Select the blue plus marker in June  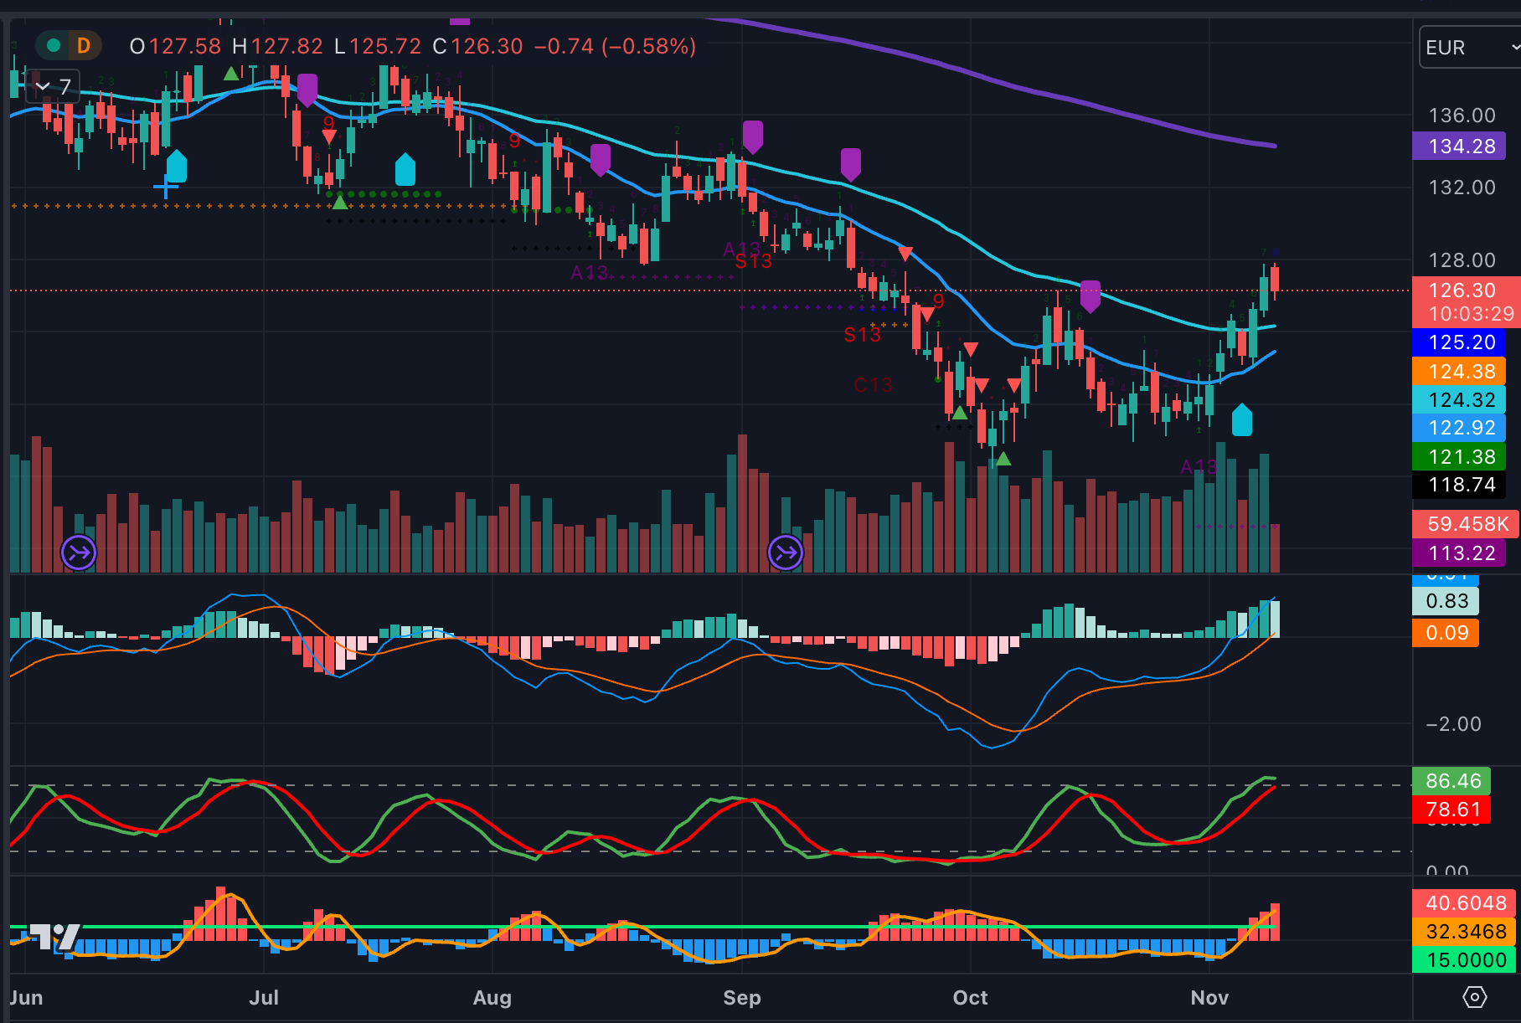coord(166,187)
